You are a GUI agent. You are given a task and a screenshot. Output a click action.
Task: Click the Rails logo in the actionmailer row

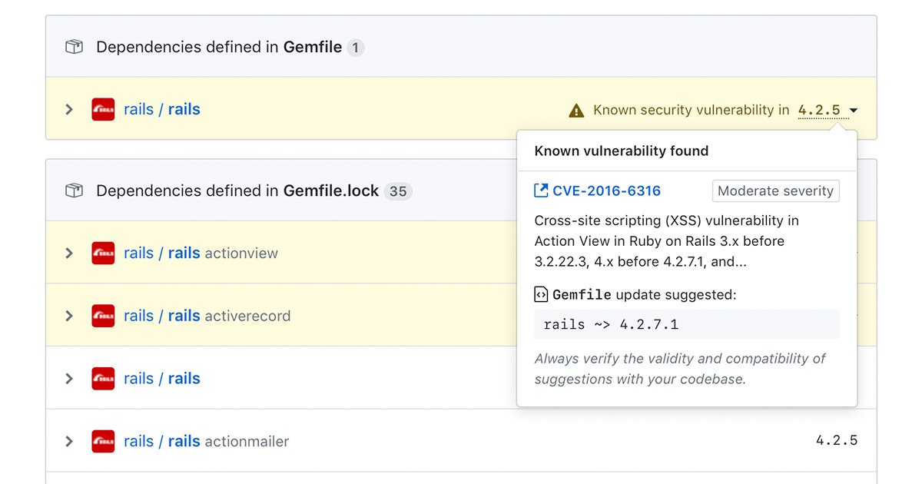point(103,441)
